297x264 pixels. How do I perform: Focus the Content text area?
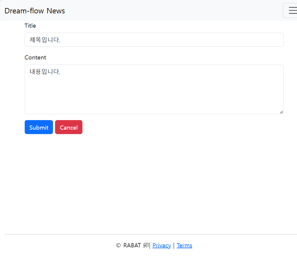point(154,89)
